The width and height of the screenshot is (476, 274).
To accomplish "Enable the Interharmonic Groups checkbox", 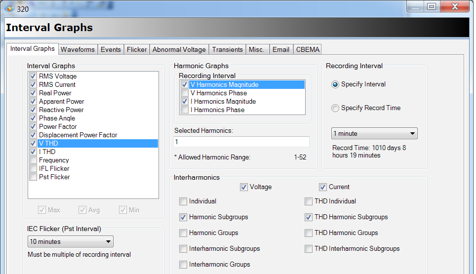I will click(x=183, y=264).
